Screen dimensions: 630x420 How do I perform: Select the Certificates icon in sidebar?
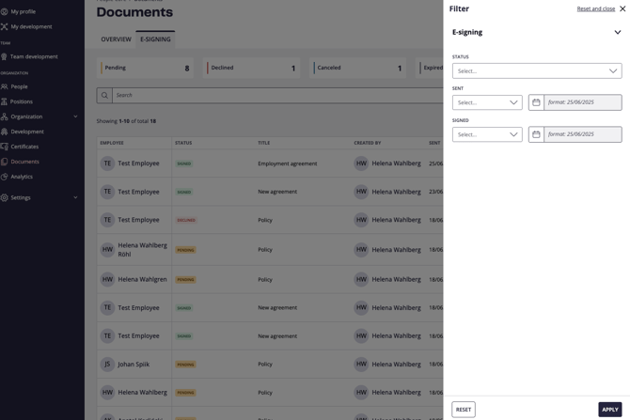[5, 147]
